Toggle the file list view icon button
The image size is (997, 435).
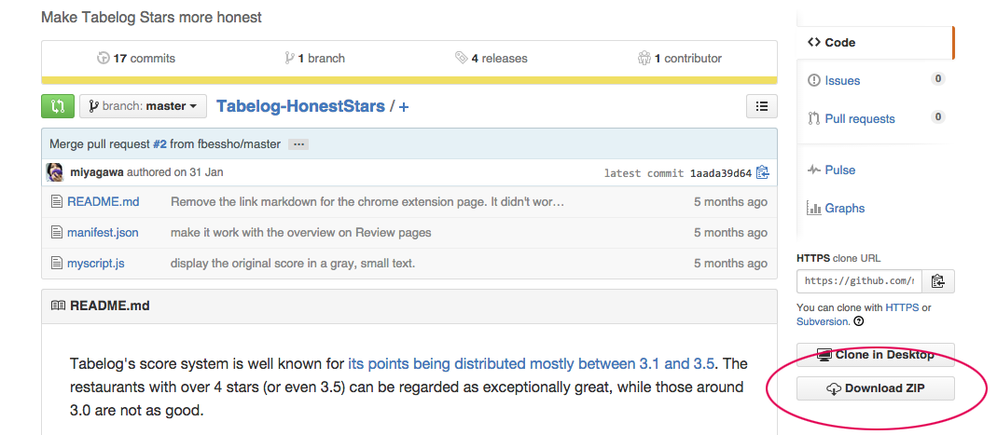pyautogui.click(x=761, y=106)
